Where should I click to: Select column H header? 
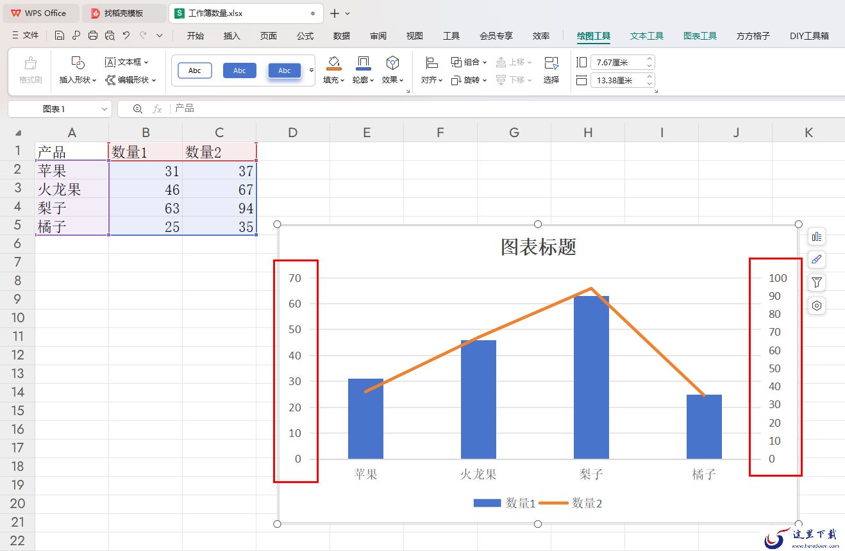coord(588,133)
